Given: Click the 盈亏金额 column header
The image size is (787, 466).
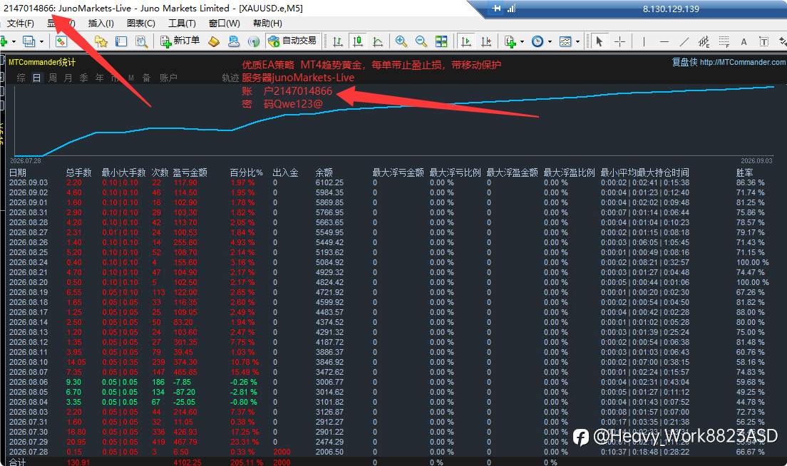Looking at the screenshot, I should (190, 172).
